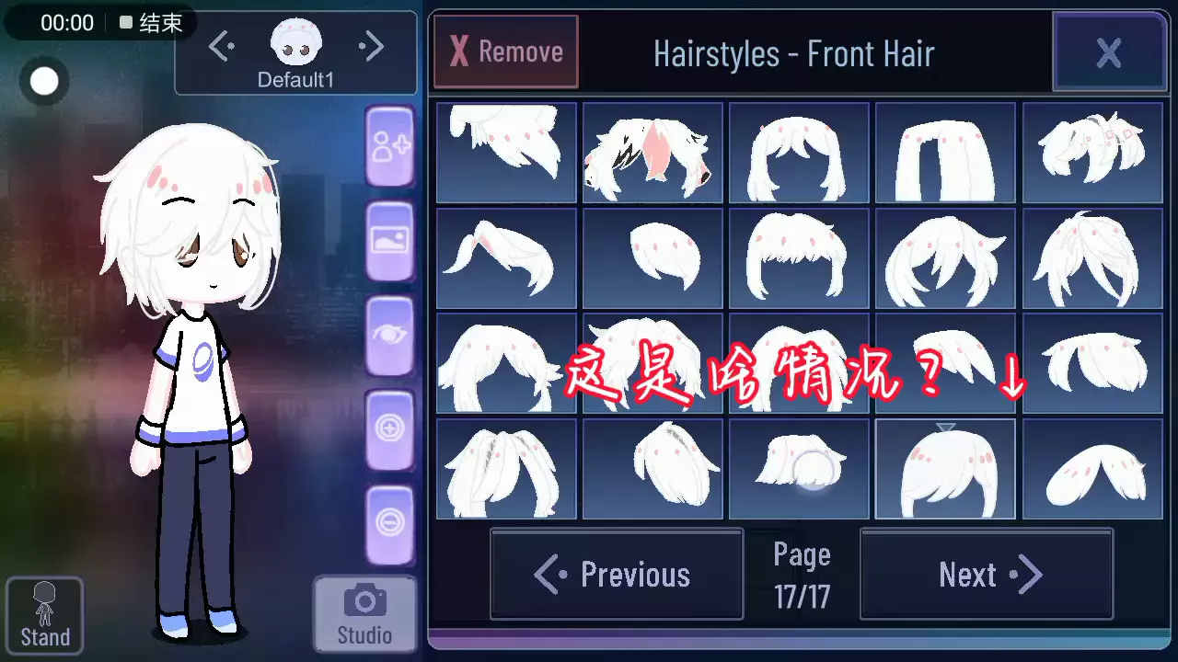The height and width of the screenshot is (662, 1178).
Task: Open Studio with the camera icon
Action: (364, 614)
